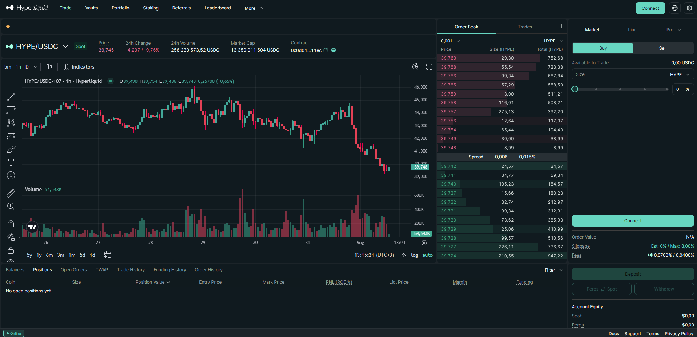Image resolution: width=697 pixels, height=337 pixels.
Task: Toggle between Perps and Spot transfer
Action: [x=602, y=289]
